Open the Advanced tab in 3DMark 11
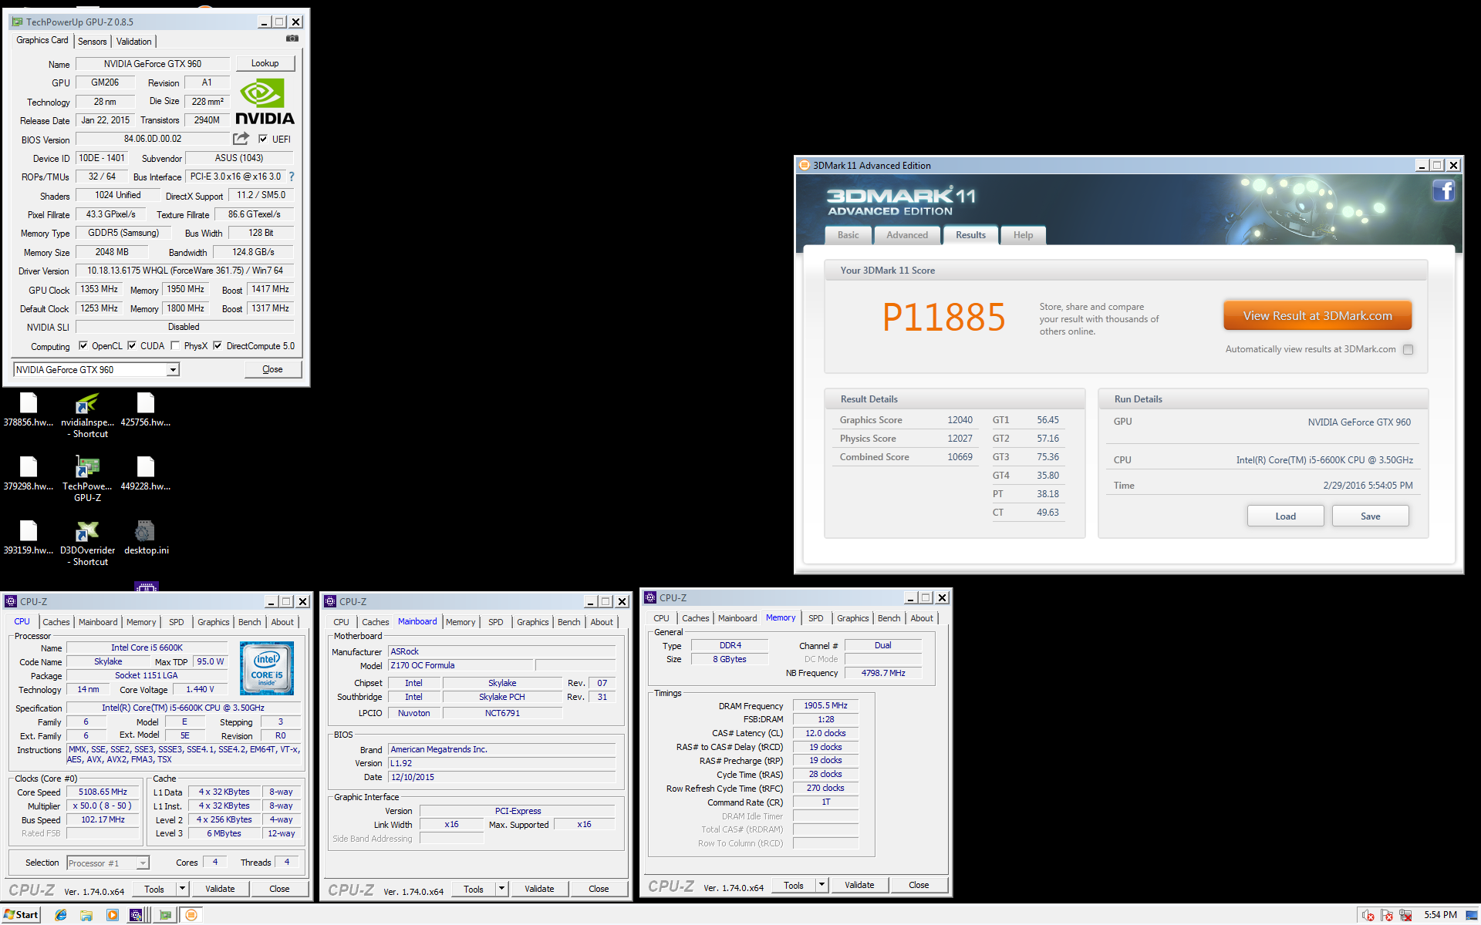The width and height of the screenshot is (1481, 925). 907,235
